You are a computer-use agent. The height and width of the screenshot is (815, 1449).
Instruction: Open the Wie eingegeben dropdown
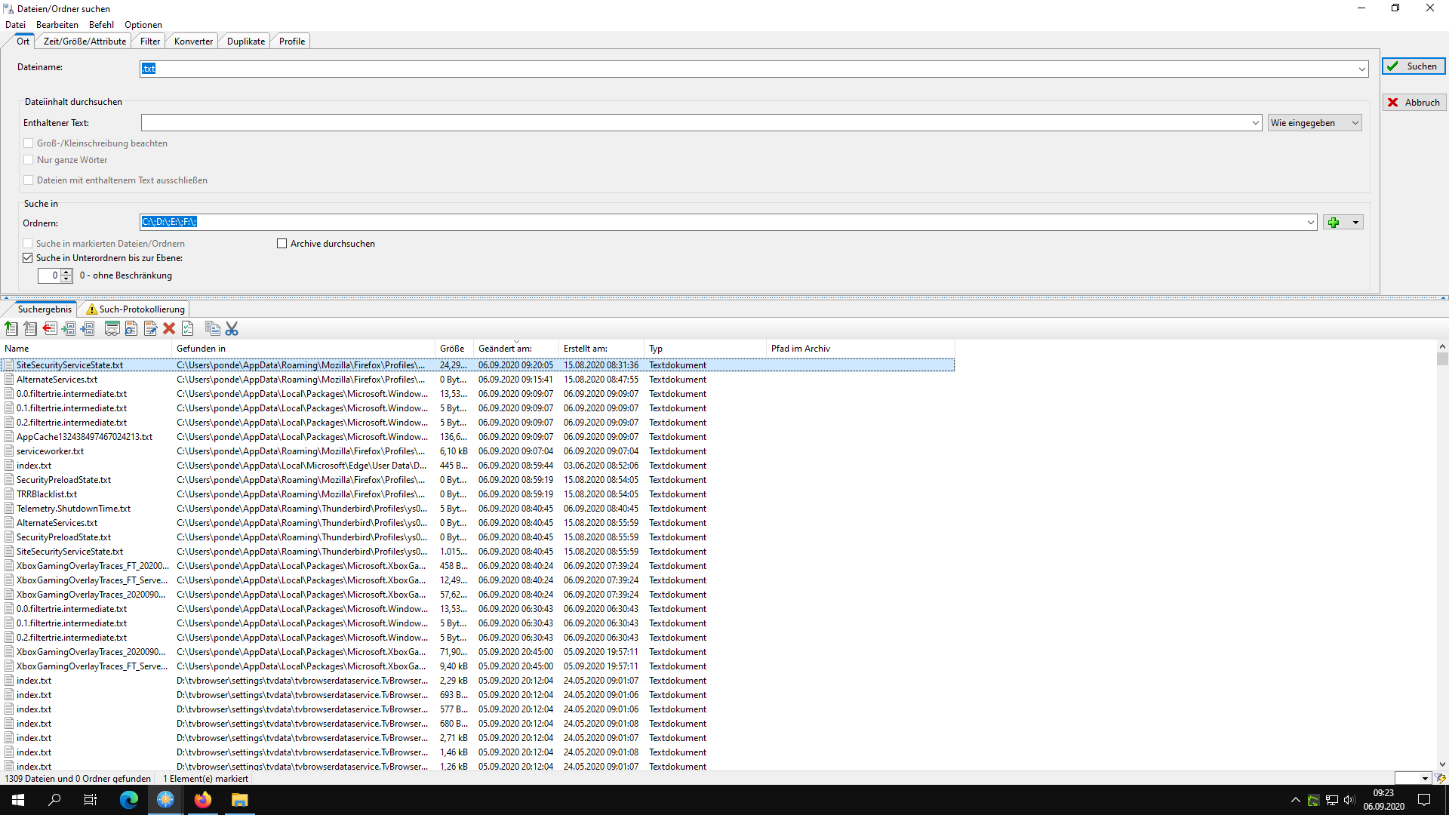point(1315,123)
